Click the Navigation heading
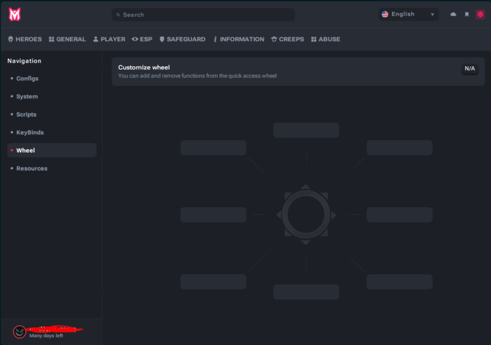Screen dimensions: 491x345 tap(25, 61)
